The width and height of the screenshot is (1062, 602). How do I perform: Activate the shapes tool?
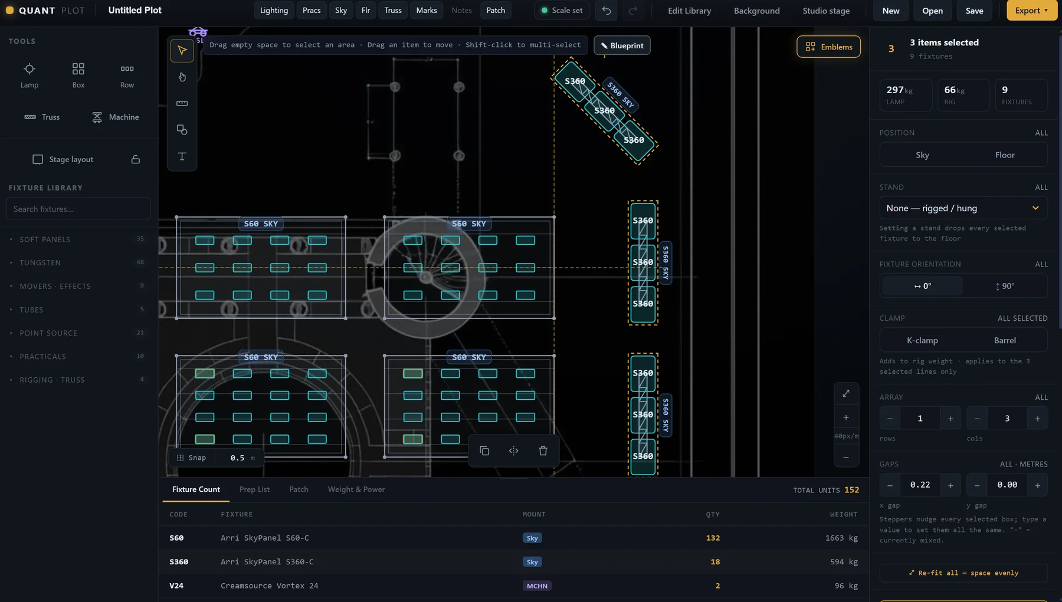[x=182, y=130]
